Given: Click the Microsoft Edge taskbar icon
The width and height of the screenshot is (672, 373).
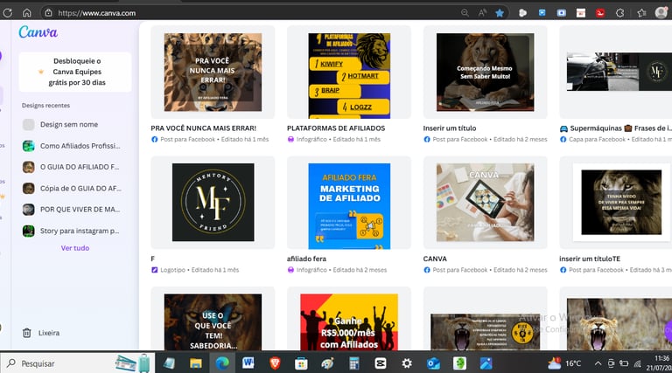Looking at the screenshot, I should click(221, 363).
